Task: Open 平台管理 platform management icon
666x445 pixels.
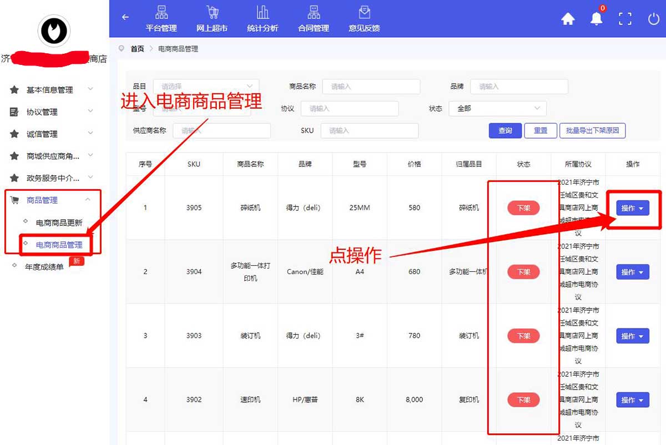Action: coord(161,19)
